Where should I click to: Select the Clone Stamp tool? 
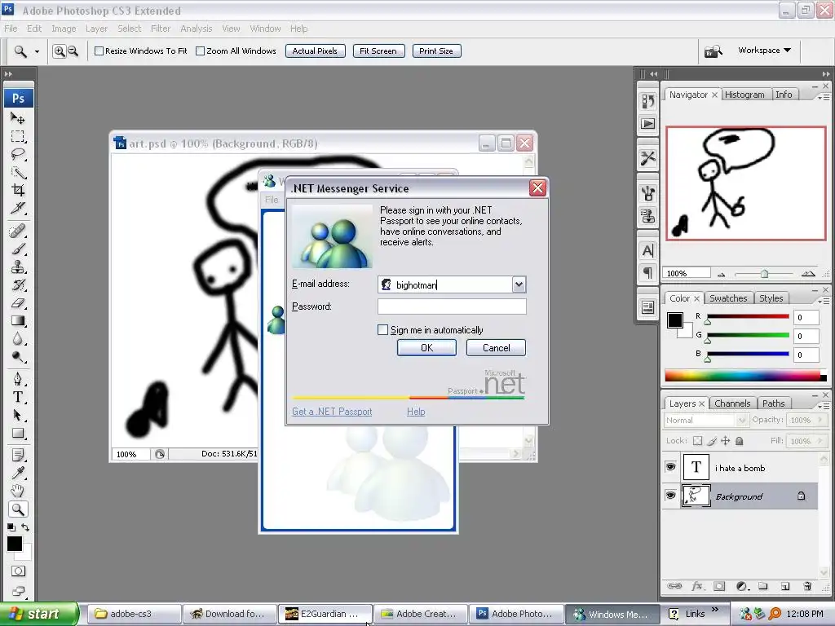(18, 267)
